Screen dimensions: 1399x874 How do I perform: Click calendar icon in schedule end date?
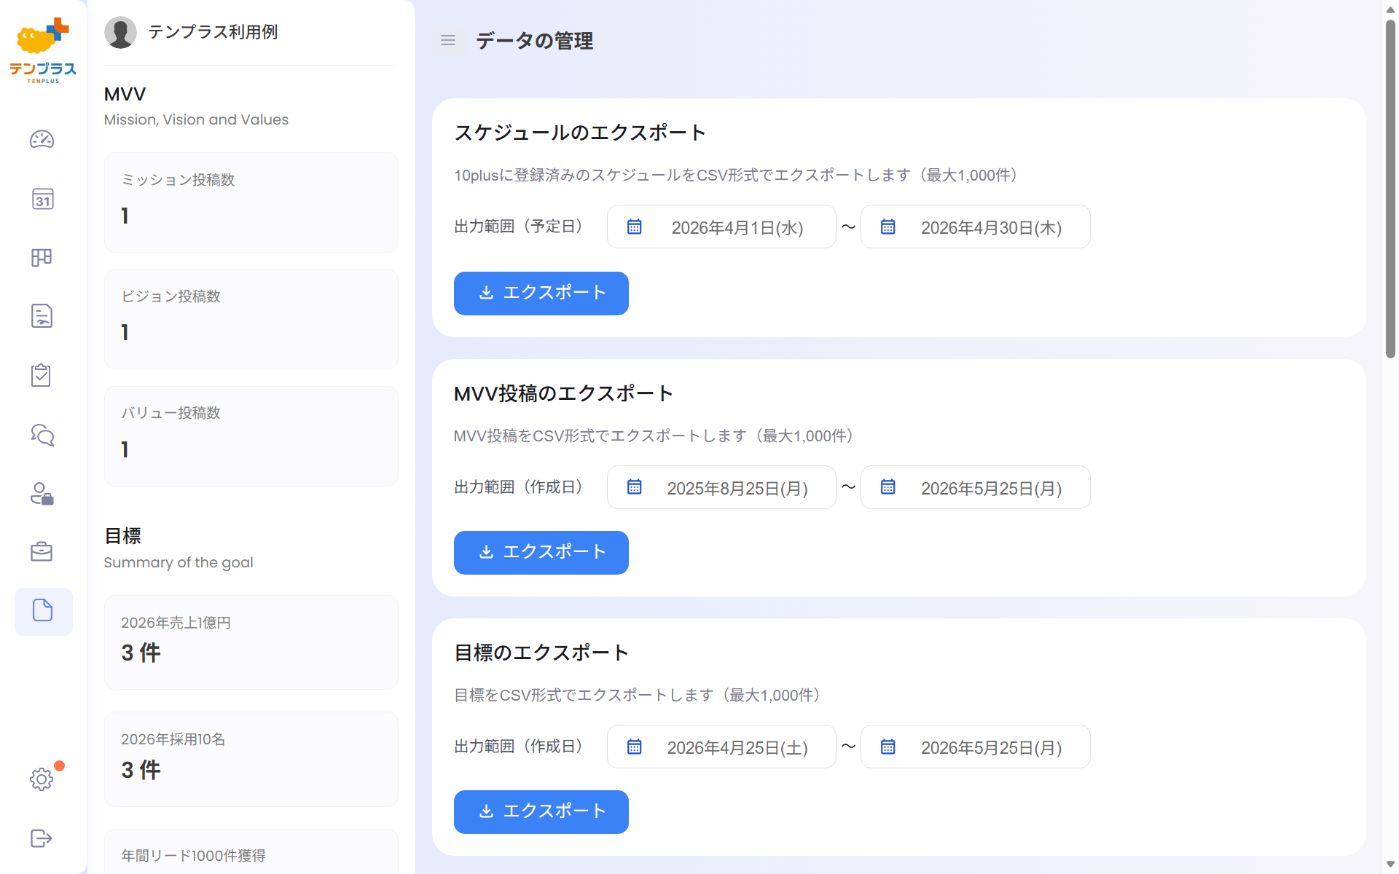(888, 227)
